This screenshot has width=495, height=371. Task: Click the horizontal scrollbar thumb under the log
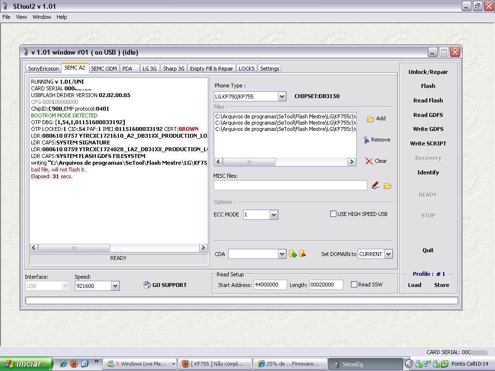pos(74,248)
